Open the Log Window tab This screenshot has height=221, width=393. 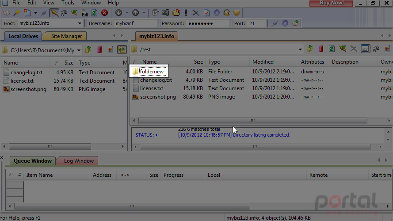(79, 161)
